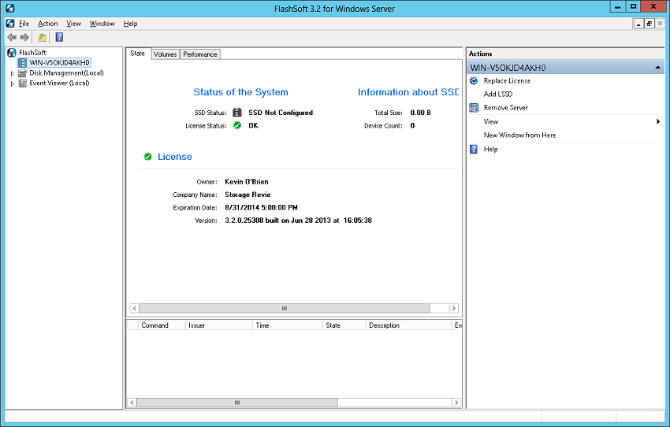Click the command list scroll right arrow
670x427 pixels.
tap(456, 403)
